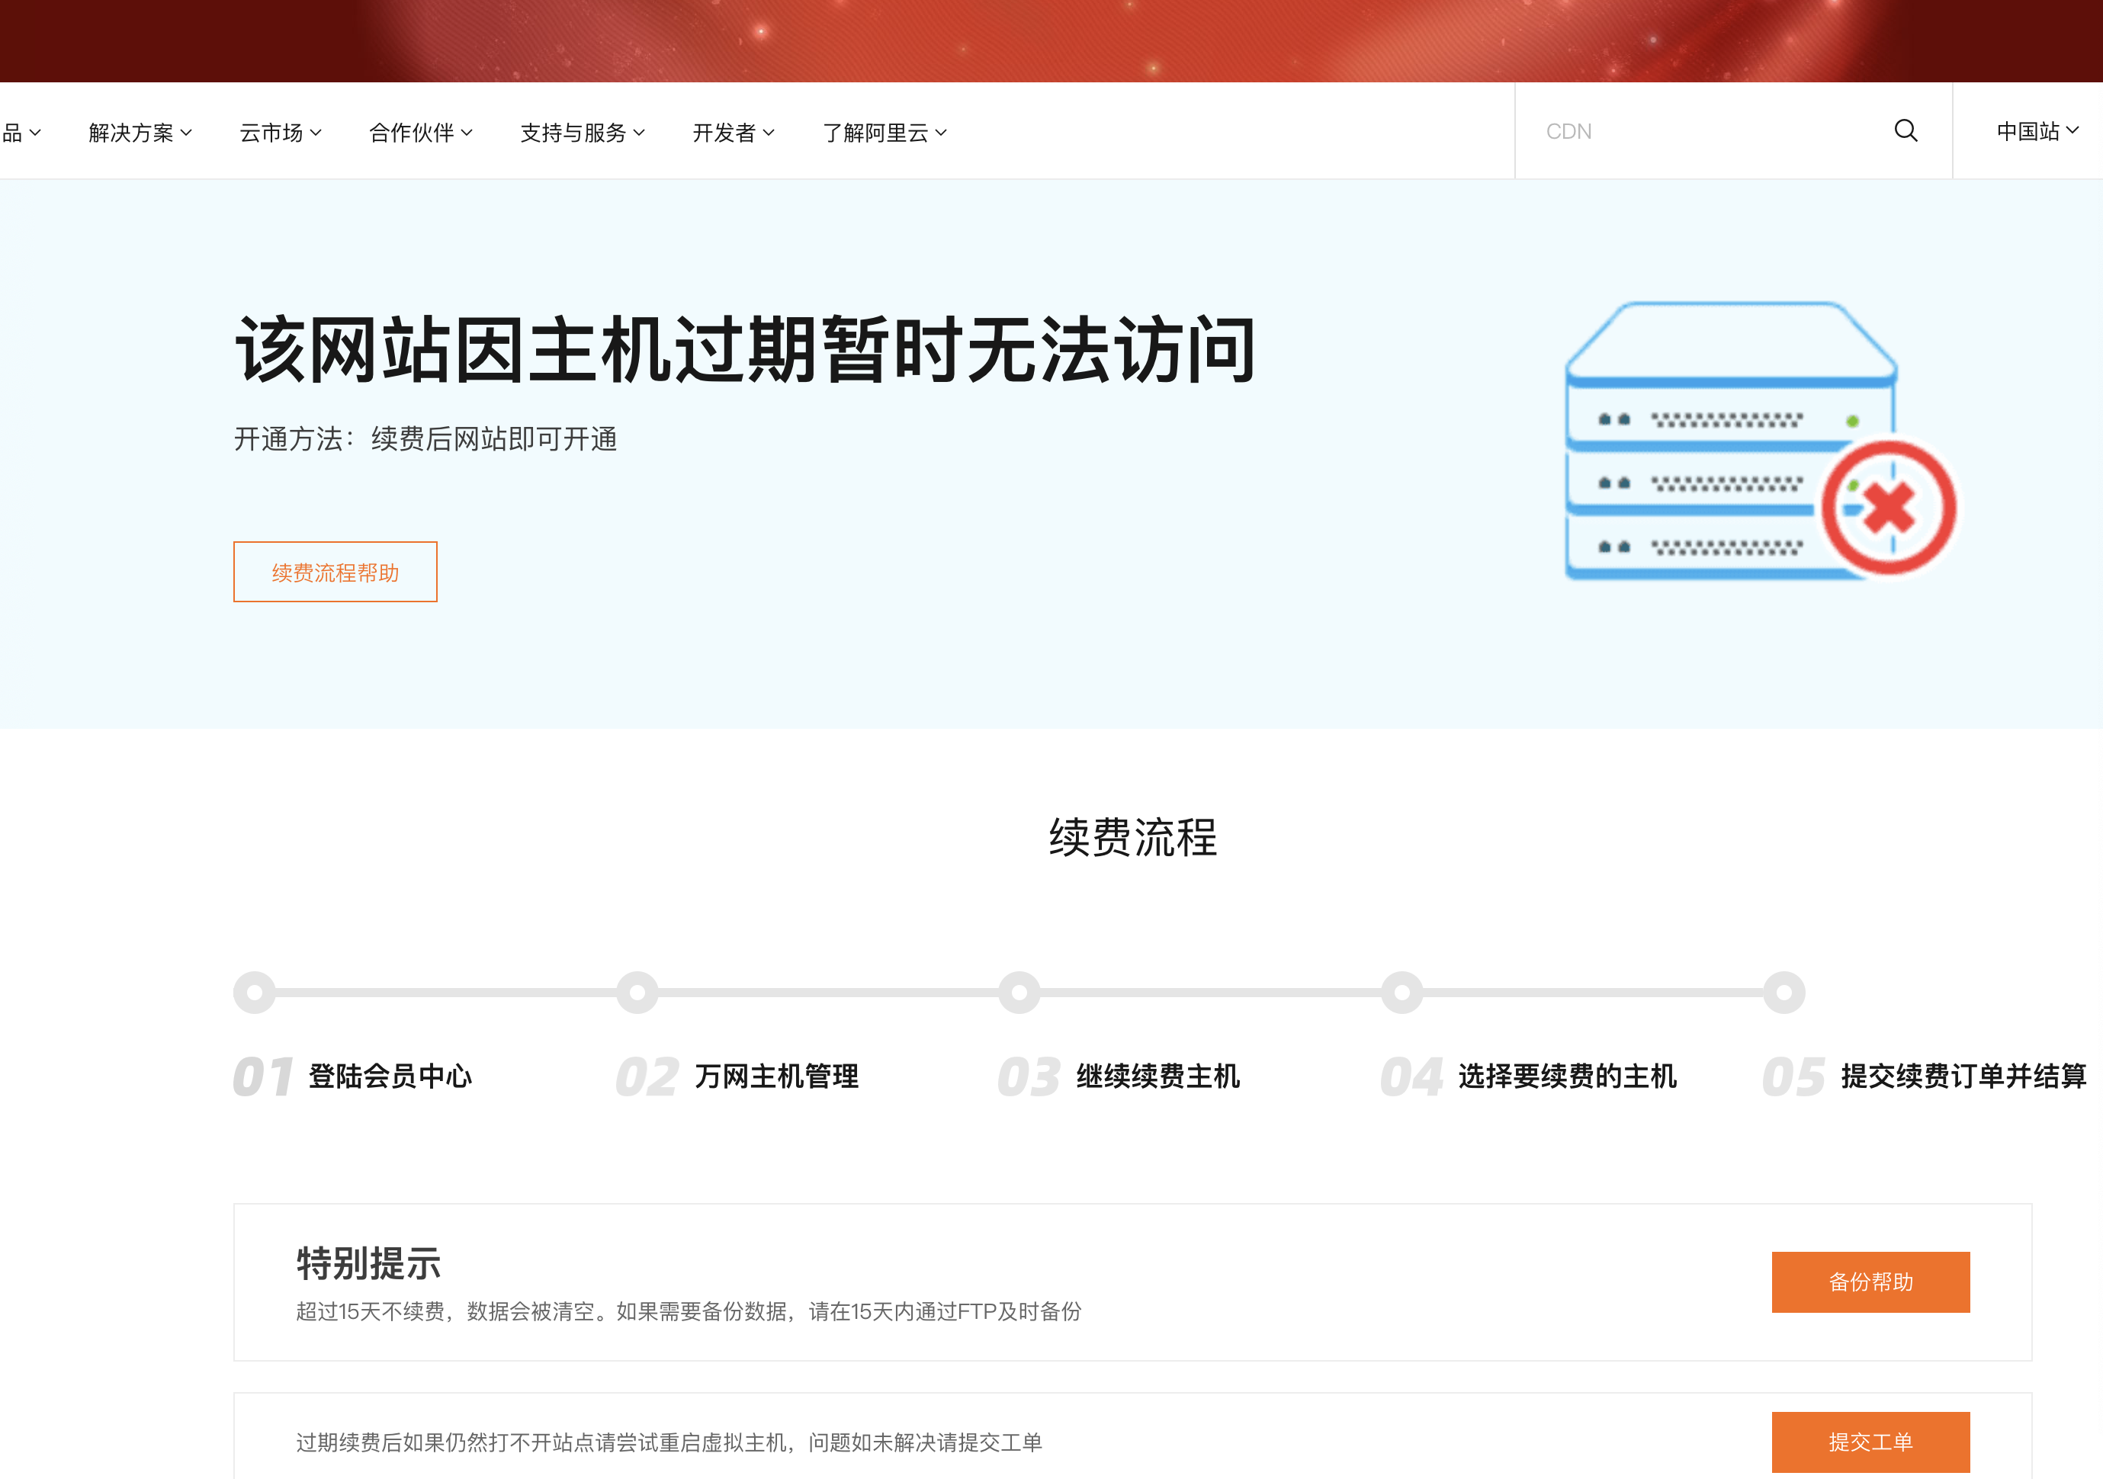The image size is (2103, 1479).
Task: Click the 过期续费后 restart tip text
Action: pos(669,1442)
